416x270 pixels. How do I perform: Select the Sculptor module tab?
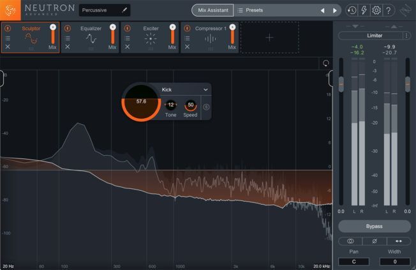pos(31,37)
